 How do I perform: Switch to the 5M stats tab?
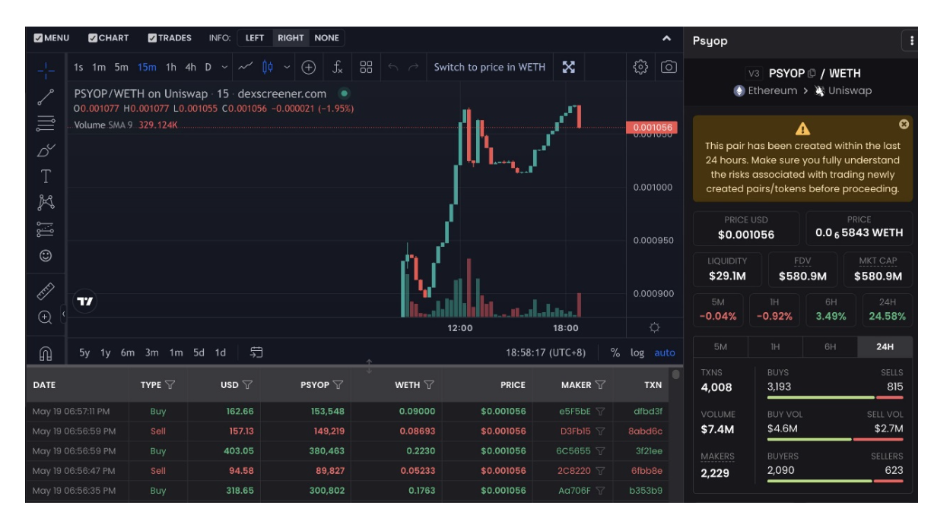pyautogui.click(x=720, y=346)
